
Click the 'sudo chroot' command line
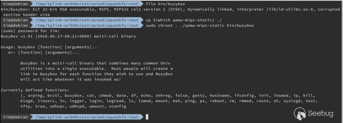click(x=200, y=25)
